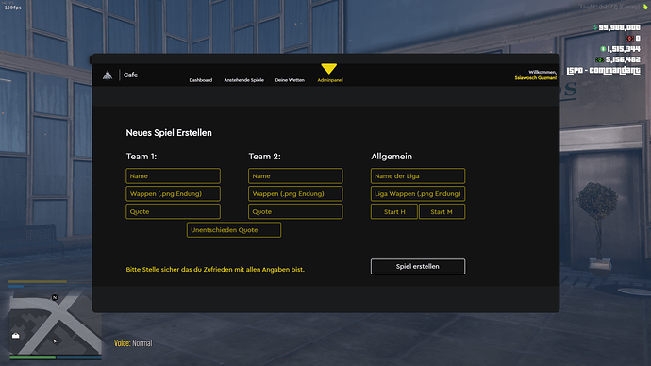Focus Team 1 Wappen (.png Endung) field
The width and height of the screenshot is (651, 366).
[174, 193]
